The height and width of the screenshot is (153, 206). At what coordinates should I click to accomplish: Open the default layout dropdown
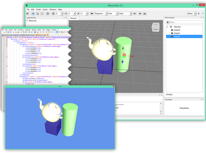point(195,13)
